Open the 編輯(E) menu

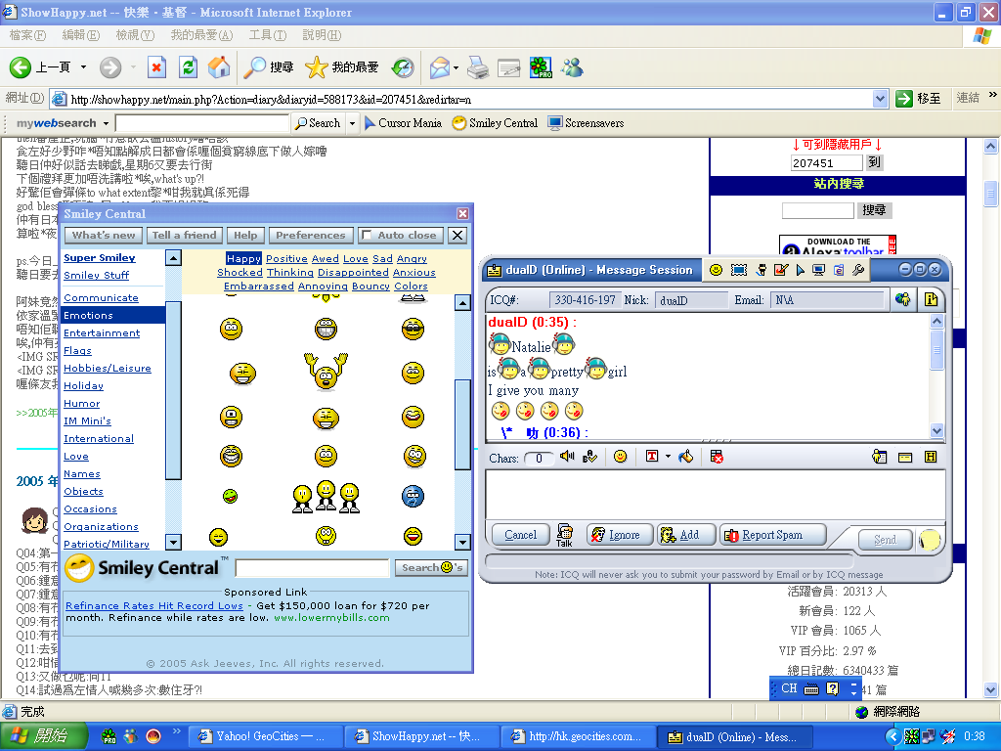[x=81, y=35]
